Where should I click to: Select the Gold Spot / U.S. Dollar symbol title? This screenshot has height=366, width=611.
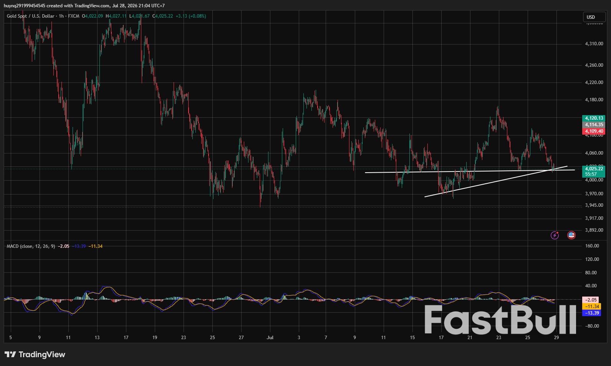pyautogui.click(x=30, y=16)
